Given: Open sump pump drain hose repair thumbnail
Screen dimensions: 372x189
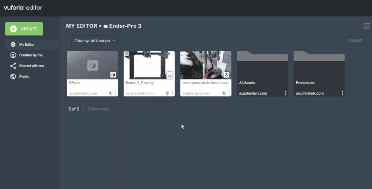Looking at the screenshot, I should [x=206, y=65].
